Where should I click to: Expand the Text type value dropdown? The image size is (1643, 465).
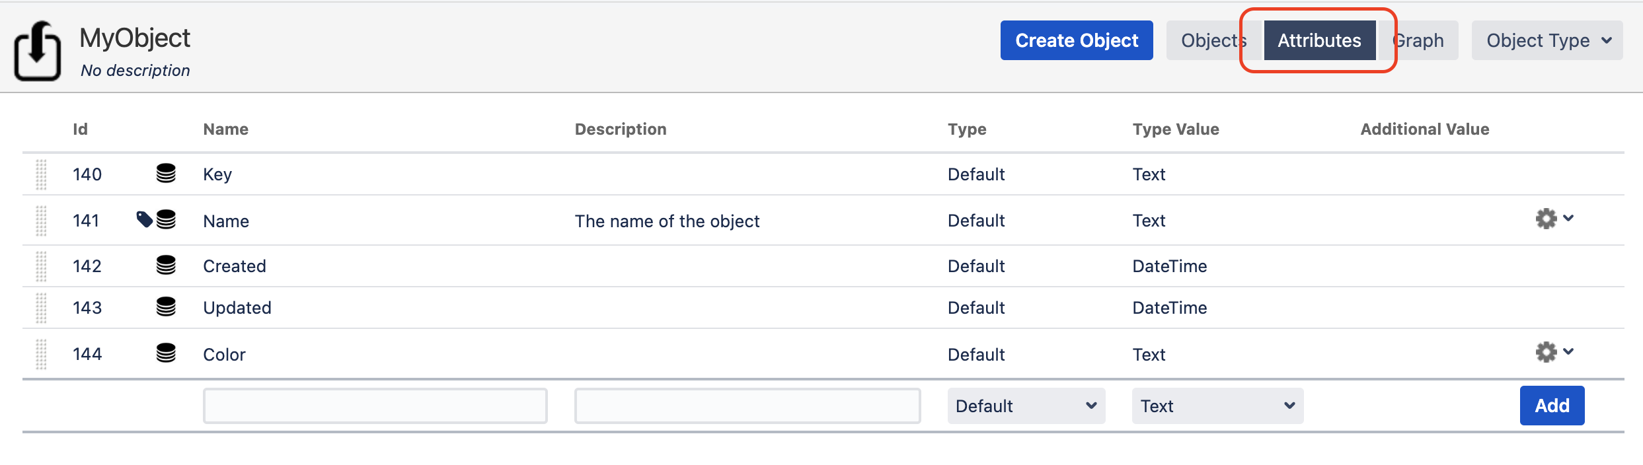click(1217, 406)
